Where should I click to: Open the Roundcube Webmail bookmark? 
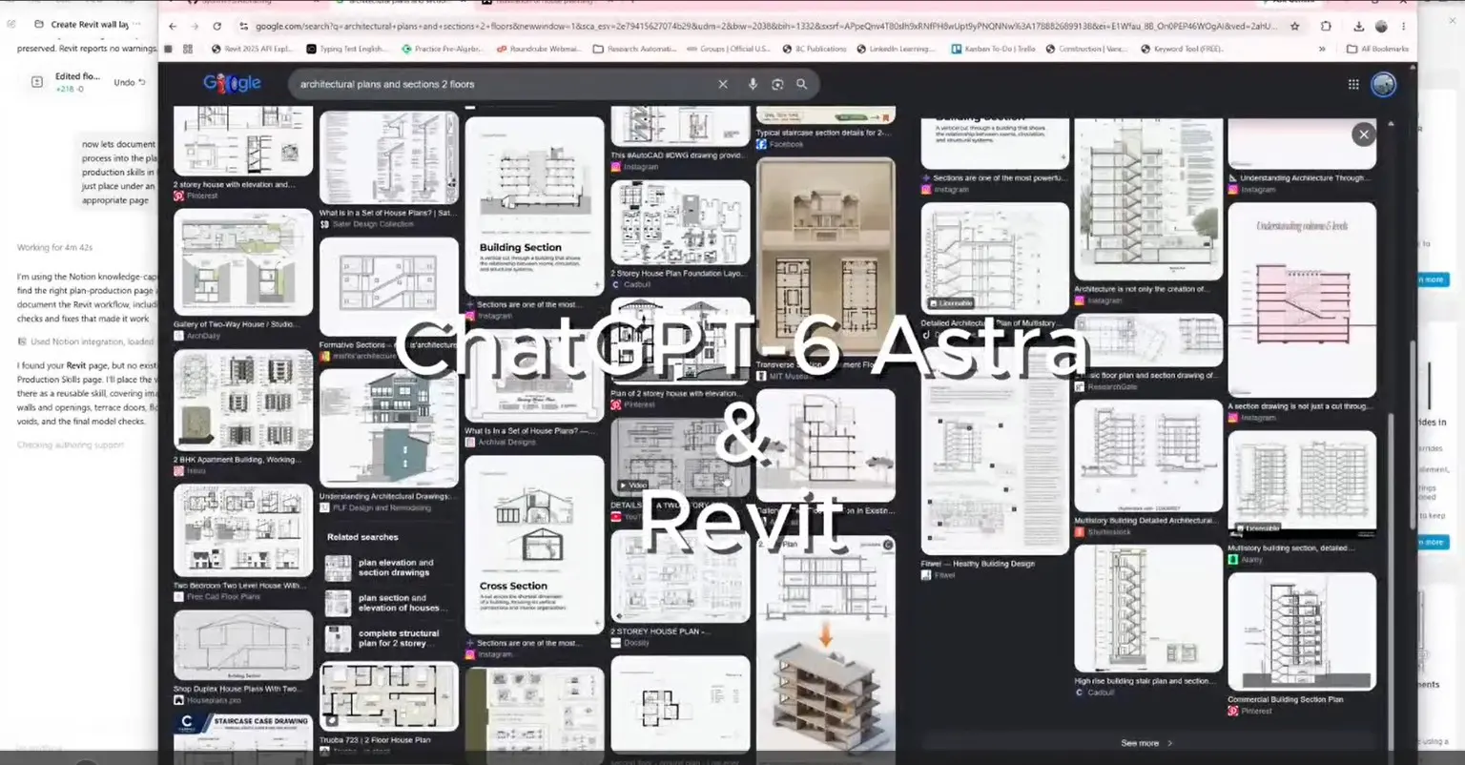538,49
